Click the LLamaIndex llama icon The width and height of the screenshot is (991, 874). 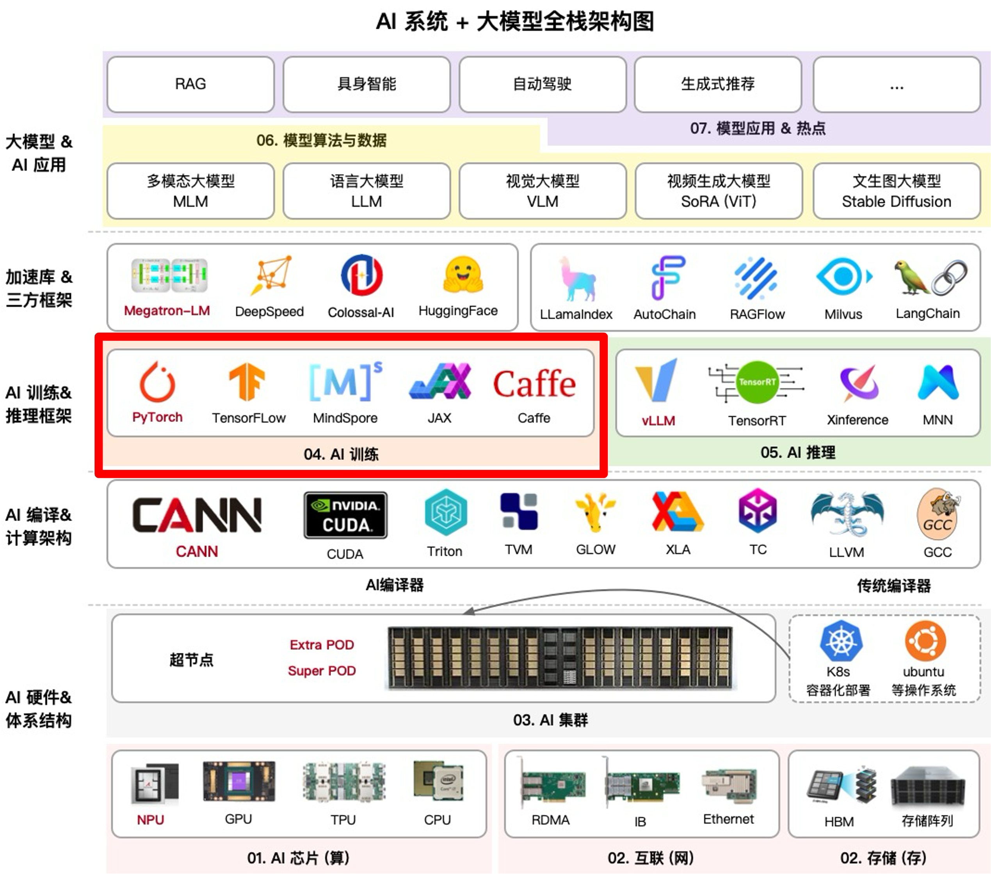[576, 279]
